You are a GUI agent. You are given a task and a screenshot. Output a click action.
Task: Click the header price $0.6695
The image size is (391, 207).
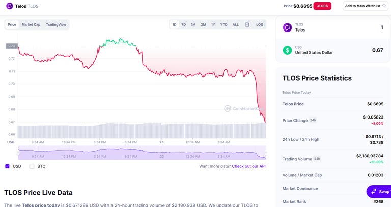[303, 6]
